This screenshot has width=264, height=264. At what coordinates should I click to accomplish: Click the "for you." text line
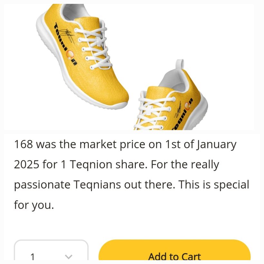coord(33,205)
